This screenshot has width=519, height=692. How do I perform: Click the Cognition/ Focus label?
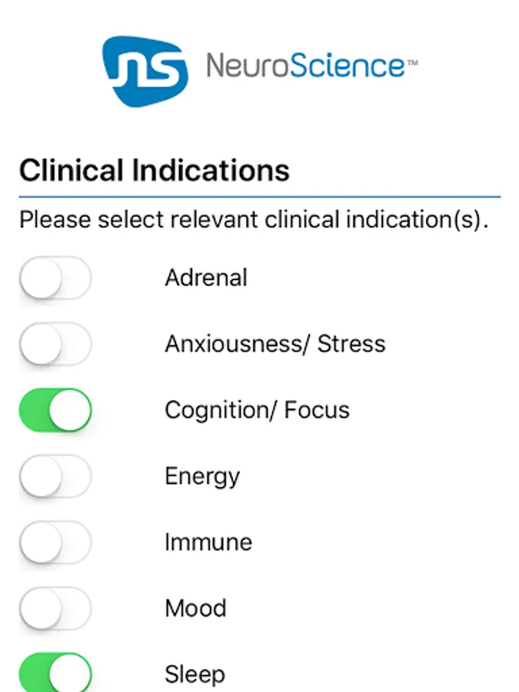coord(258,411)
